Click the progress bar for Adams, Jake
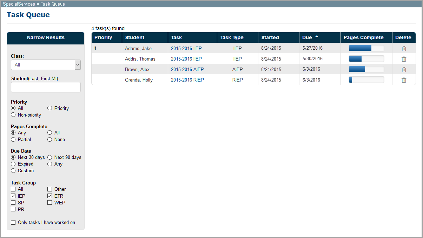 (x=366, y=48)
